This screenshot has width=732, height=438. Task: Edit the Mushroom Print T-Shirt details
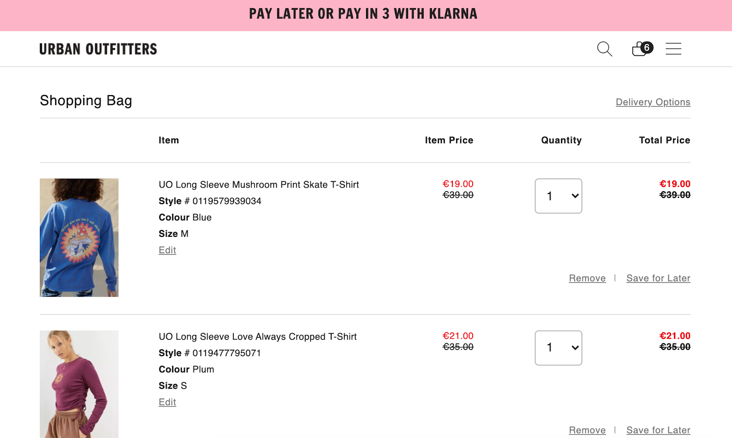point(167,250)
